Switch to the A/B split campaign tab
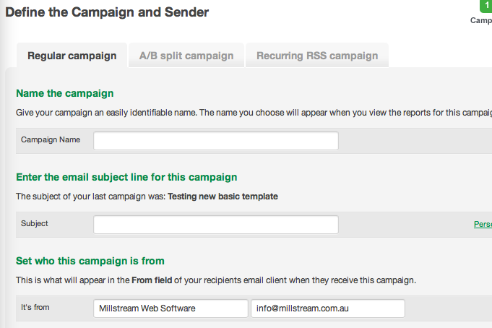492x328 pixels. point(186,56)
